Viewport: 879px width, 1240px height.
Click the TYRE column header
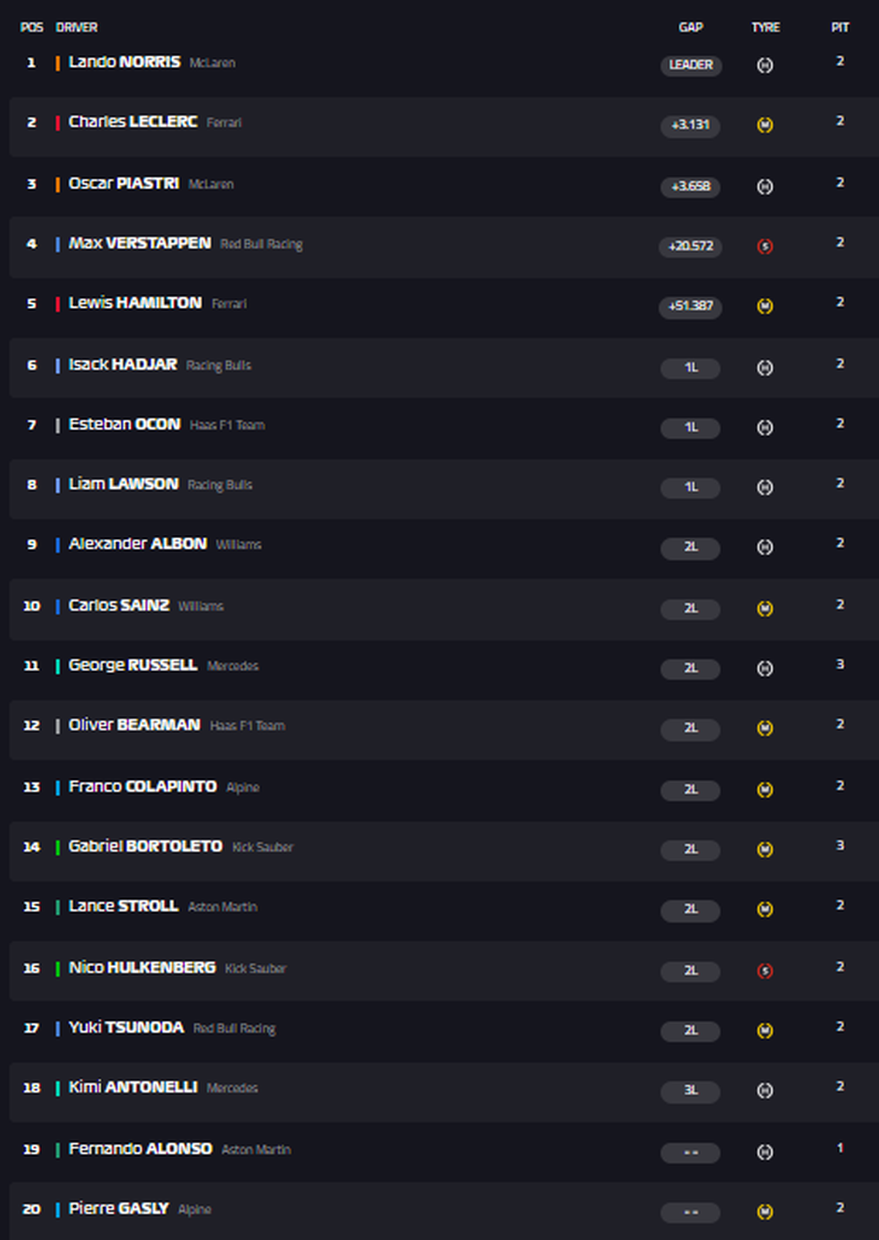[x=765, y=27]
